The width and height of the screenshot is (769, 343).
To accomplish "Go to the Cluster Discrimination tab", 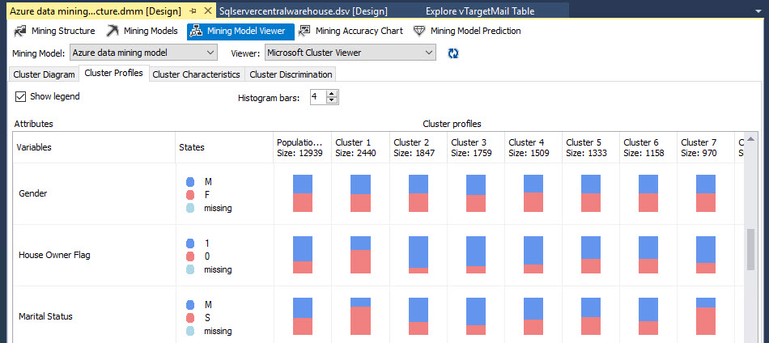I will click(291, 74).
